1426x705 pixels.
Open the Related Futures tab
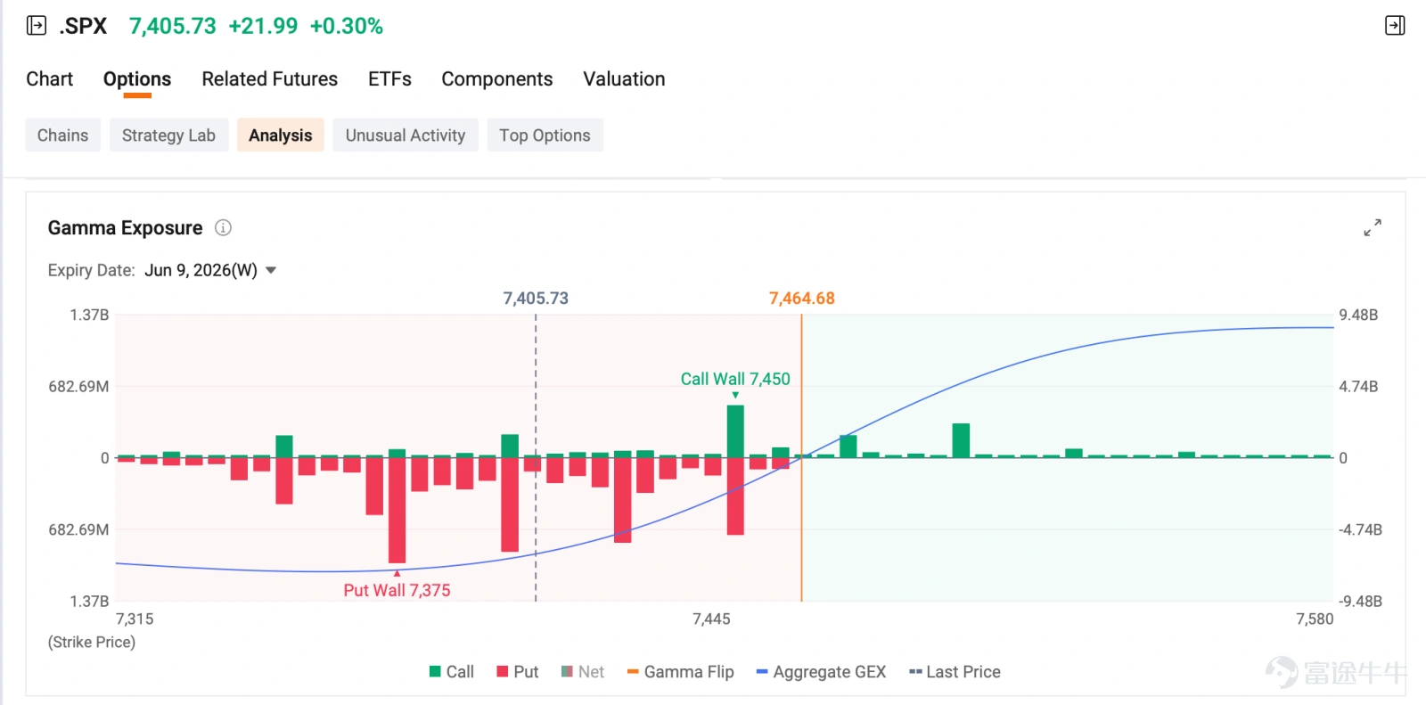click(270, 79)
